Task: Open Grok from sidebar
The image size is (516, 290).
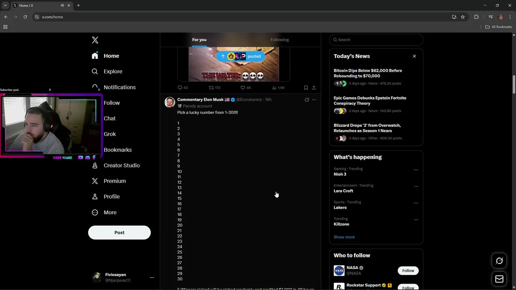Action: point(110,134)
